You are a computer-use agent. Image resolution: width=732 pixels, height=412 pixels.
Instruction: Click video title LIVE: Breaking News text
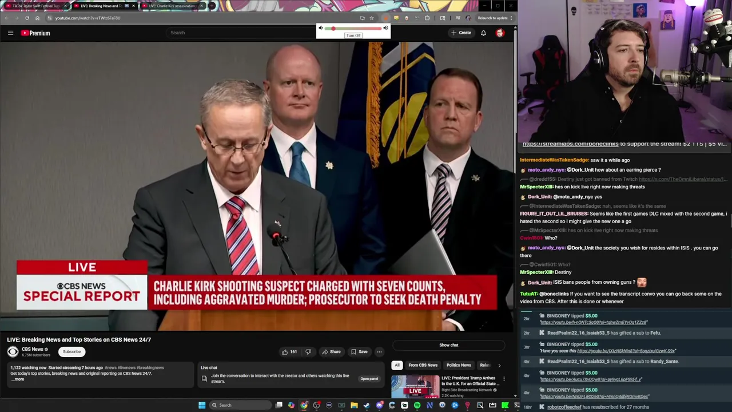(79, 340)
